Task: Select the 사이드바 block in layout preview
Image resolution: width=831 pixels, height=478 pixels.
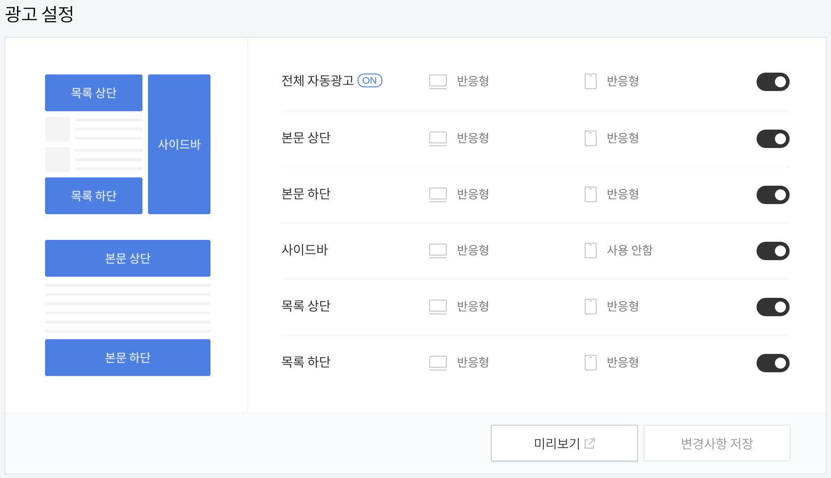Action: [179, 144]
